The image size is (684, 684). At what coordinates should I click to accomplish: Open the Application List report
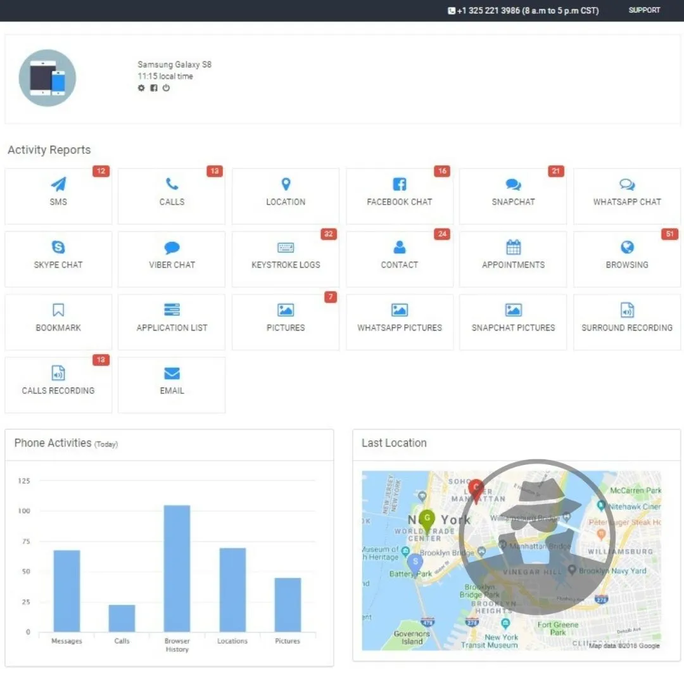point(172,322)
